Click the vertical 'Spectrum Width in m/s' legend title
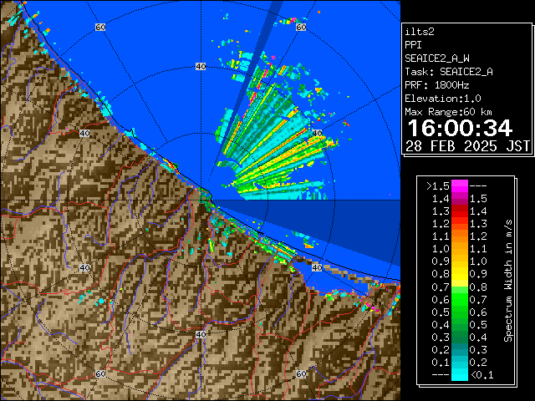This screenshot has width=535, height=401. 508,281
